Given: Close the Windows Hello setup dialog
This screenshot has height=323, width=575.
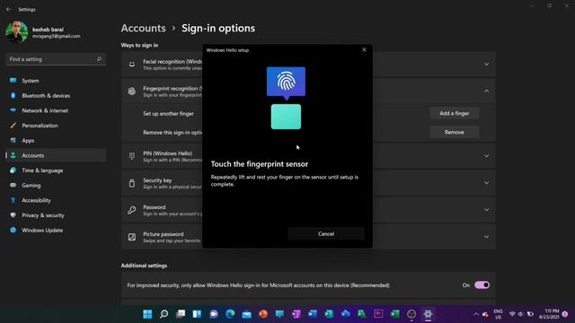Looking at the screenshot, I should pyautogui.click(x=364, y=50).
